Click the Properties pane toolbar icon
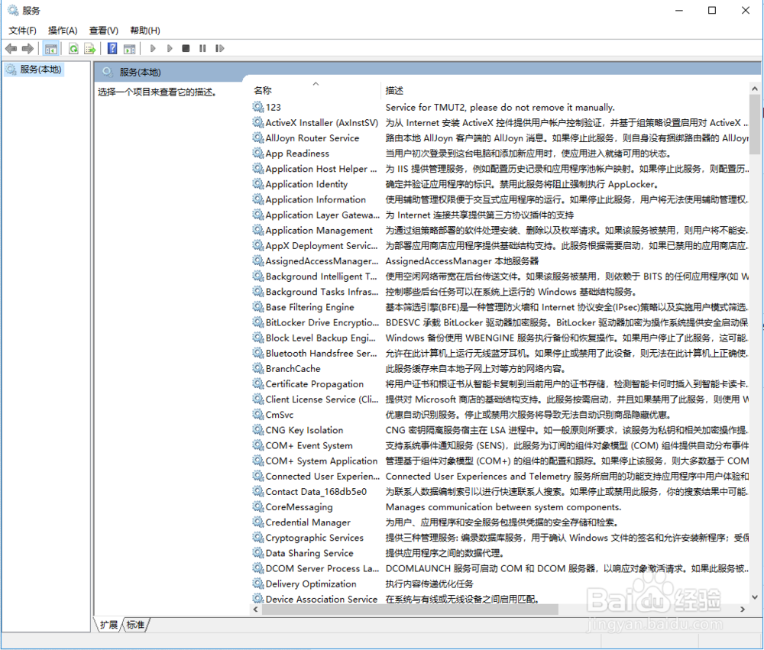764x650 pixels. 130,48
